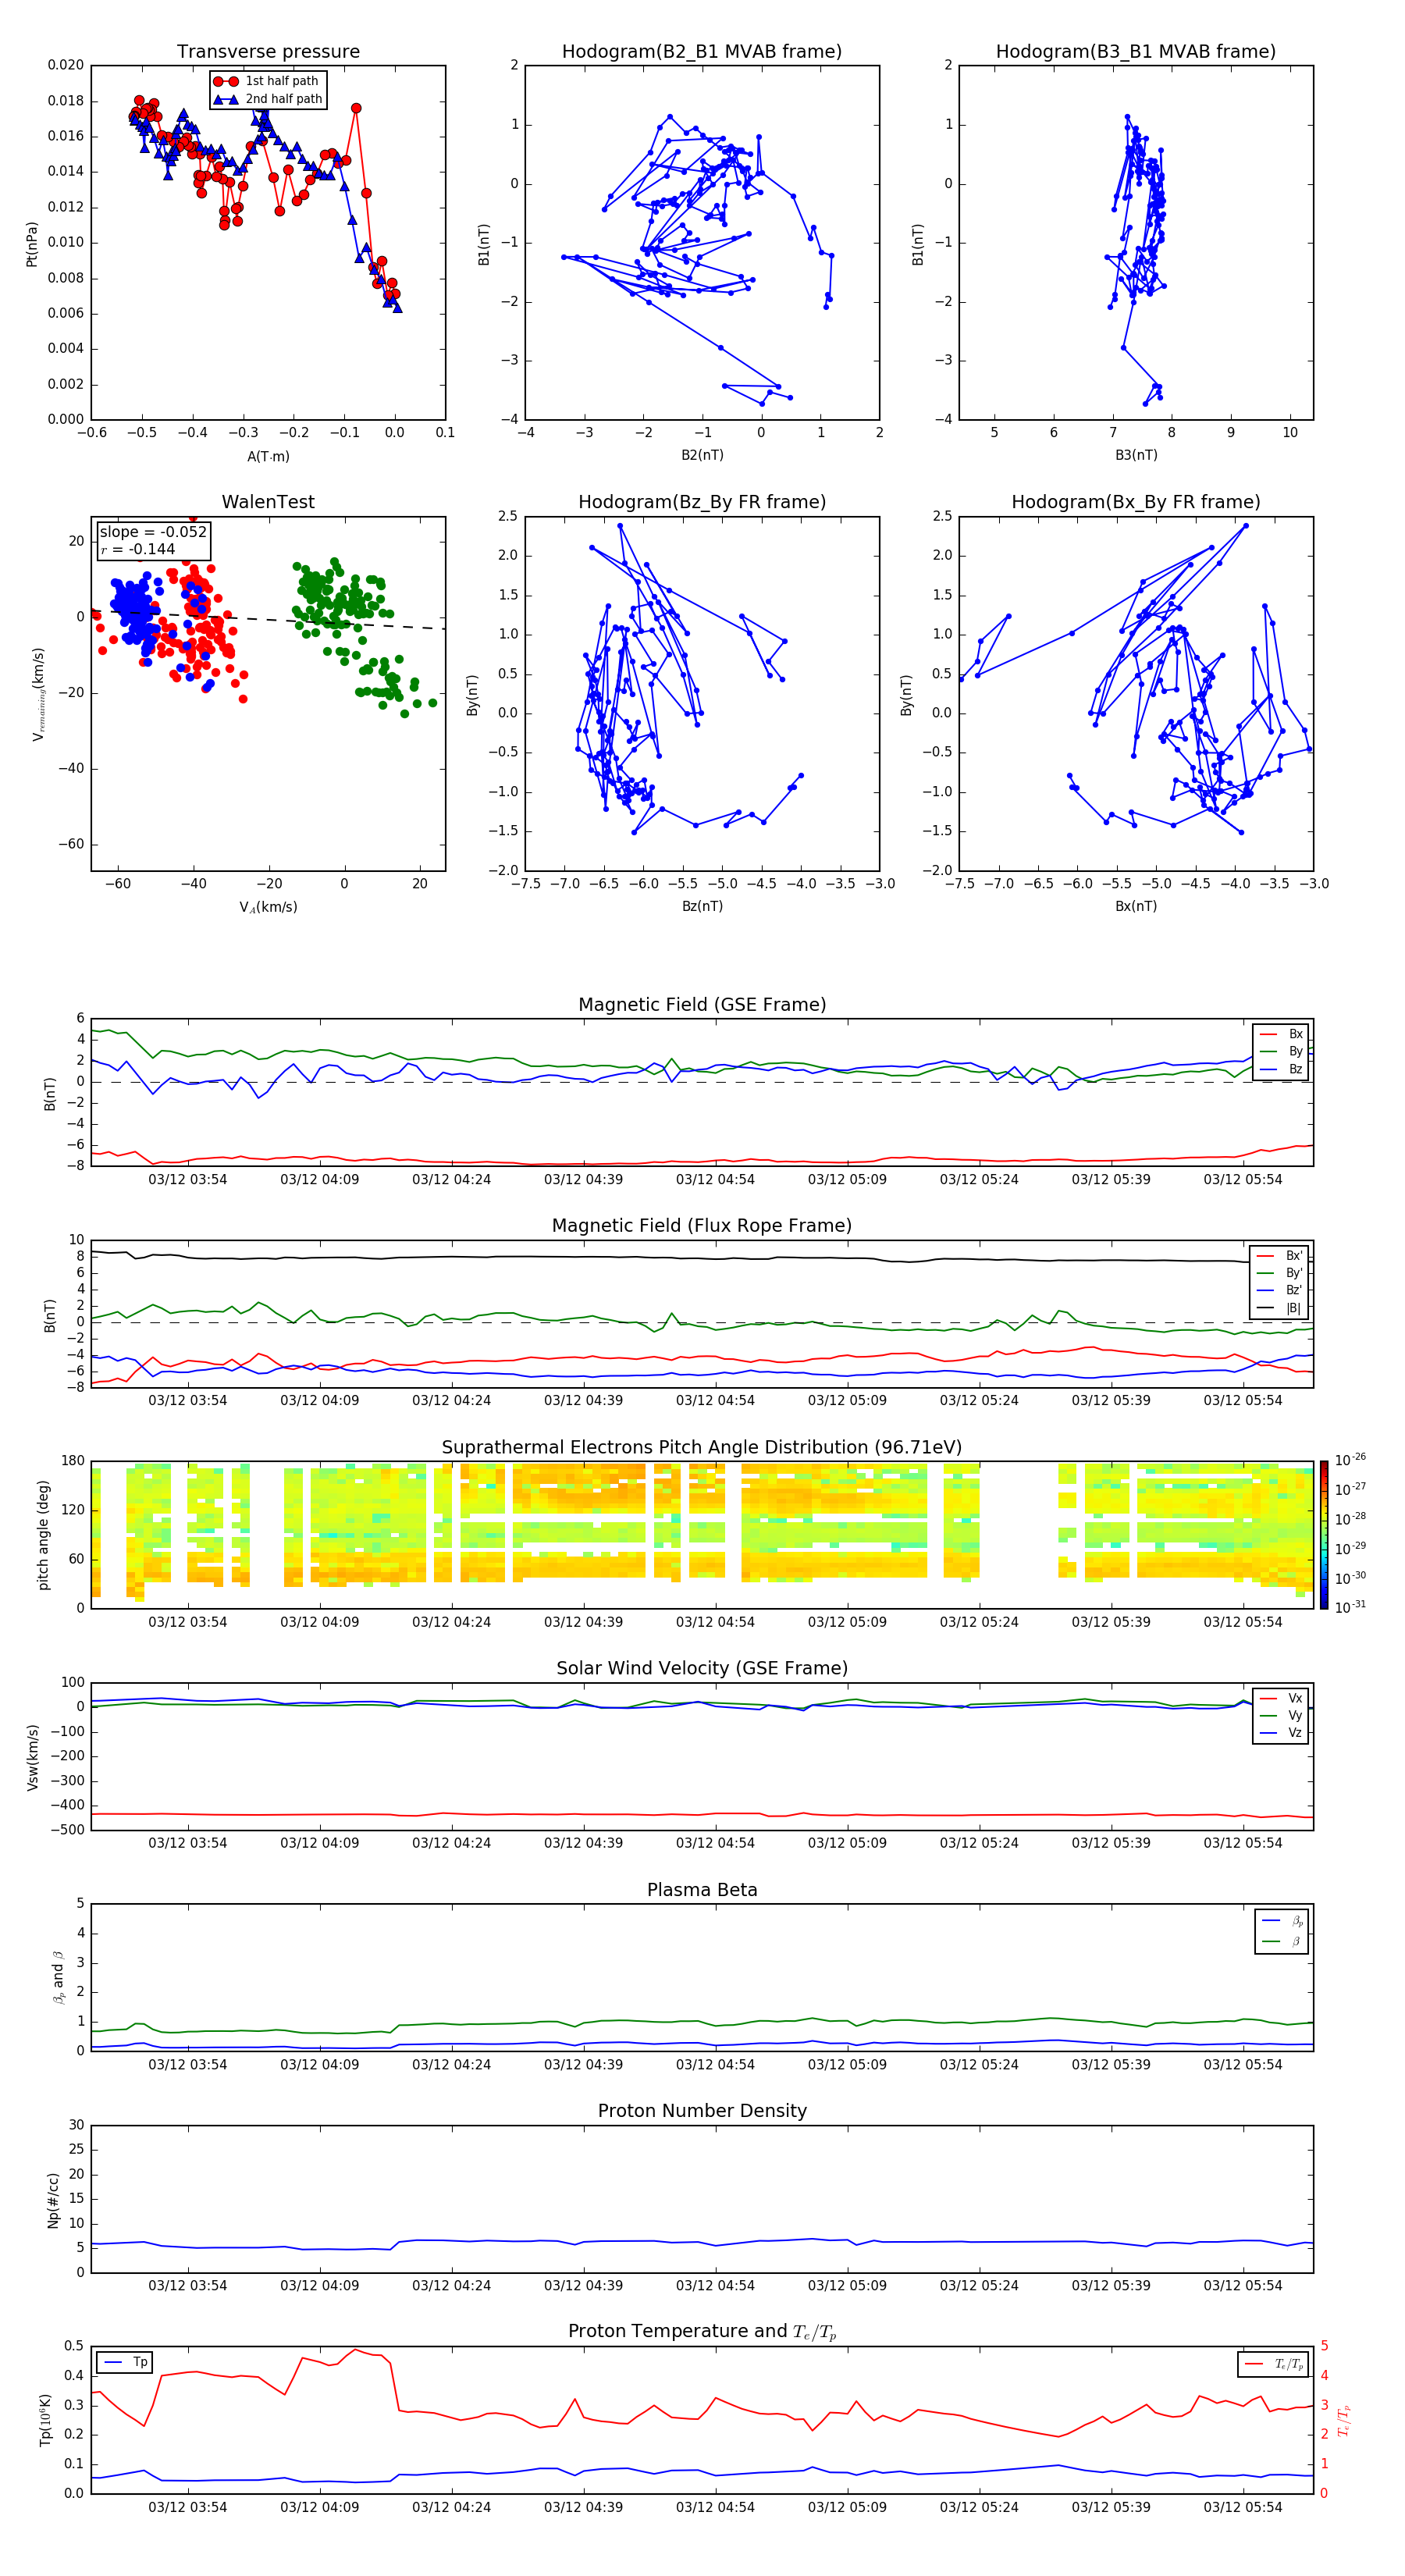Click the "Solar Wind Velocity (GSE Frame)" title

[702, 1668]
